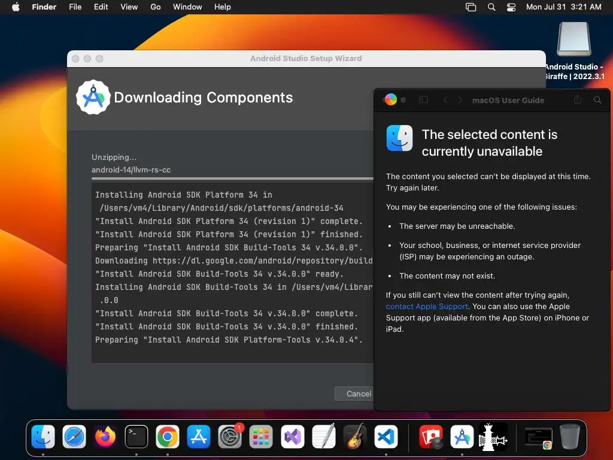The image size is (613, 460).
Task: Open the App Store Dock icon
Action: click(x=199, y=437)
